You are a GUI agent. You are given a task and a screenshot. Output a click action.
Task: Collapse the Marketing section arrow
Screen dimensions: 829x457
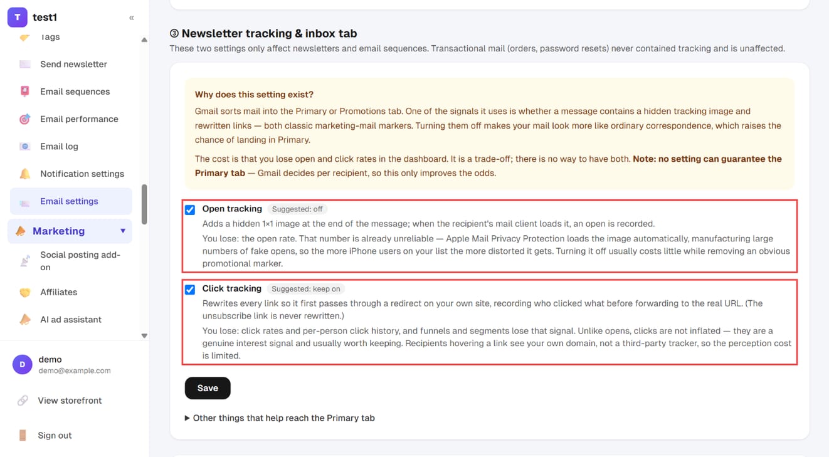tap(123, 231)
